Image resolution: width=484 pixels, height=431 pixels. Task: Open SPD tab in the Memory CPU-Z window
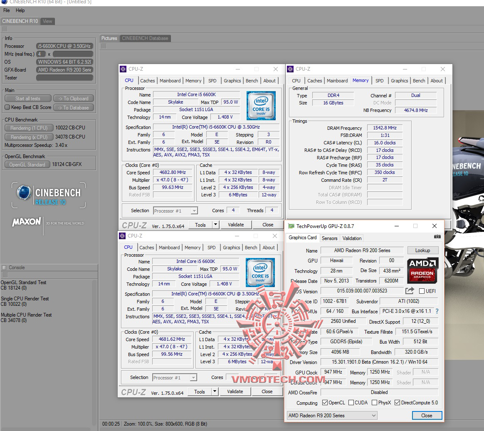tap(379, 81)
